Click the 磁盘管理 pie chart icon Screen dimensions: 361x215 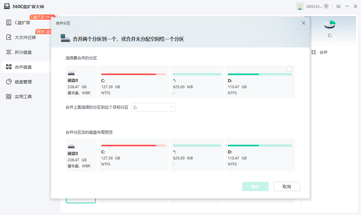point(9,82)
